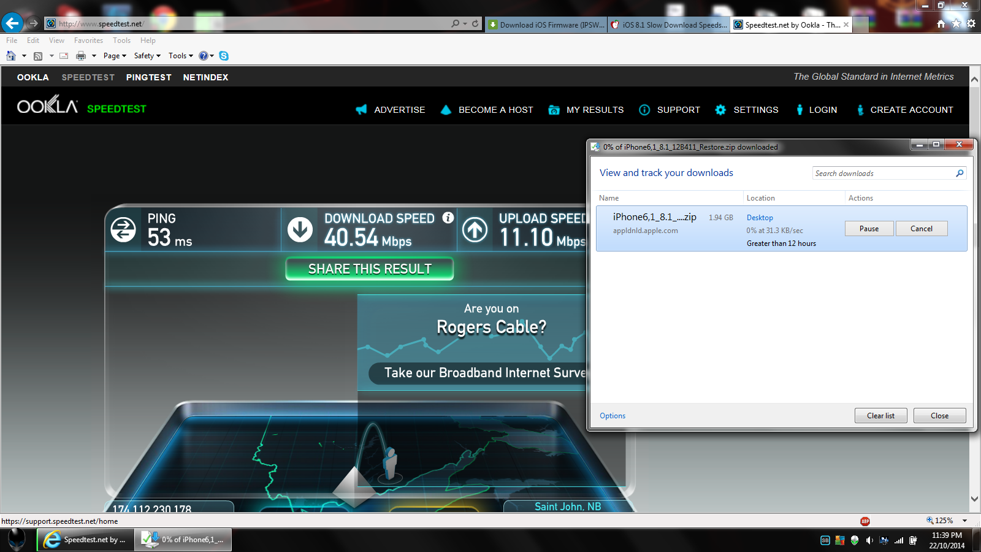Screen dimensions: 981x552
Task: Click the Skype icon in command bar
Action: tap(224, 56)
